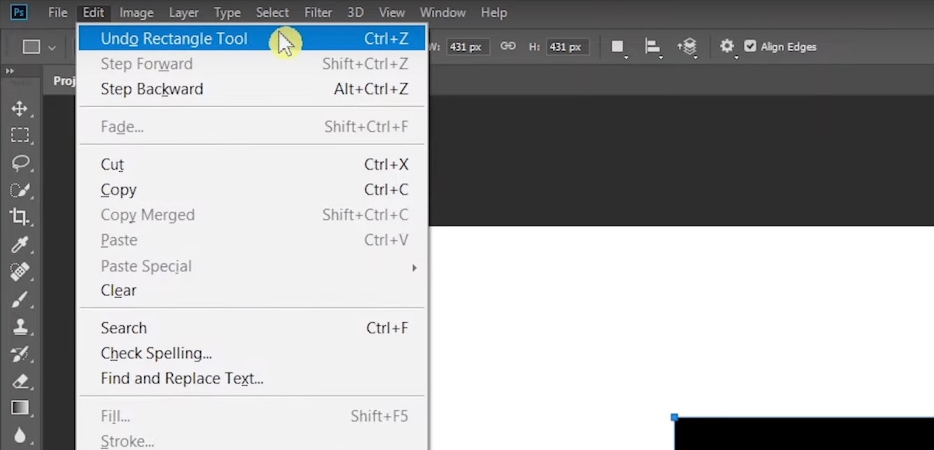Close the open Edit menu

[x=93, y=12]
